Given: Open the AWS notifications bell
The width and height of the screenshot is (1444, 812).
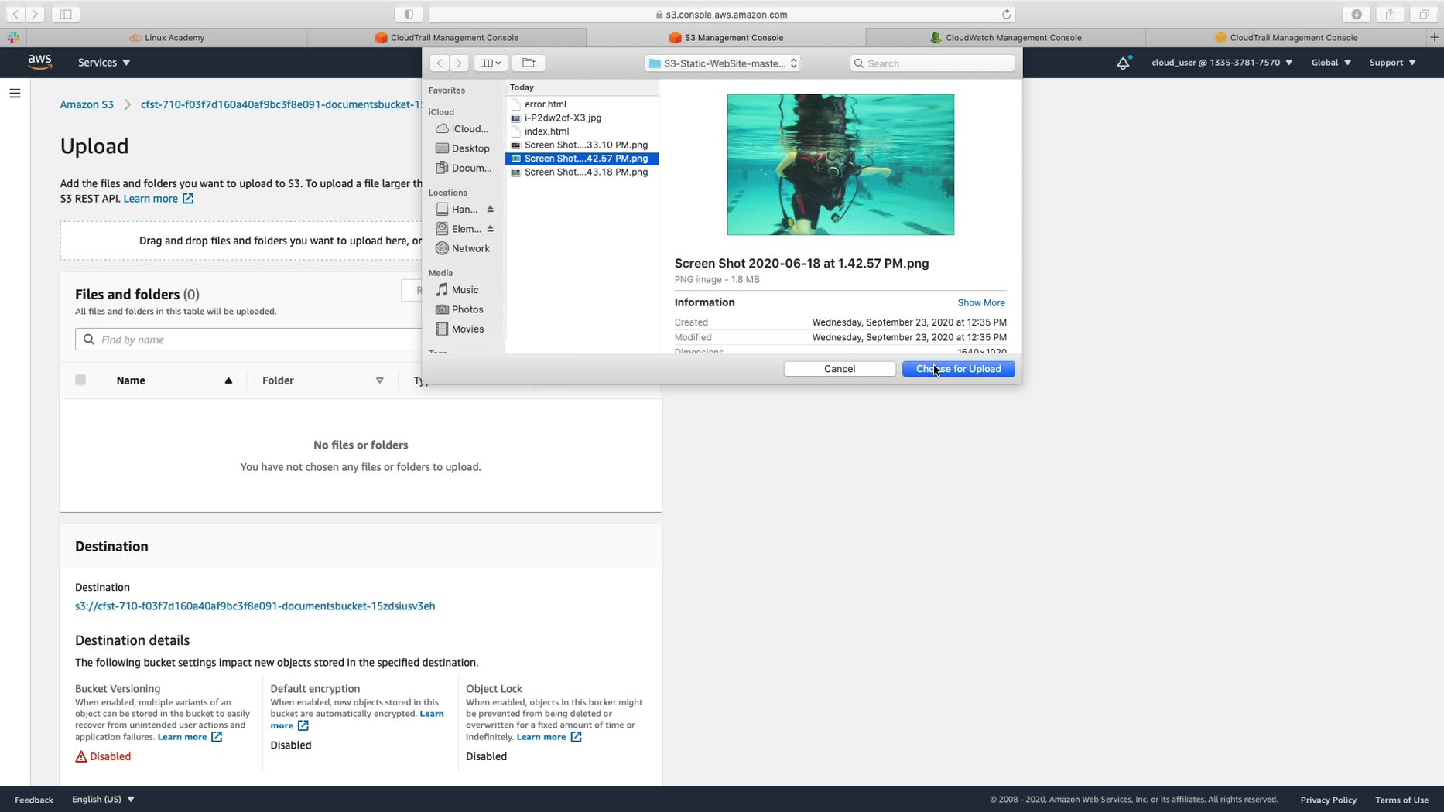Looking at the screenshot, I should 1123,63.
